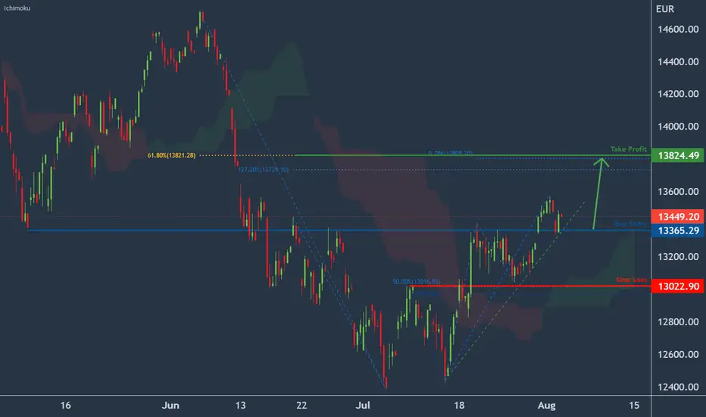Click the 18 date on time axis

[x=459, y=406]
